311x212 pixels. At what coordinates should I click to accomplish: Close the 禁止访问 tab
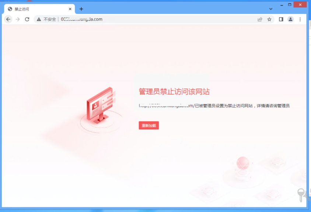point(70,9)
